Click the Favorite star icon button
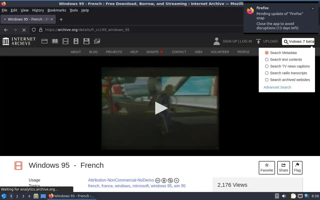 click(x=267, y=167)
